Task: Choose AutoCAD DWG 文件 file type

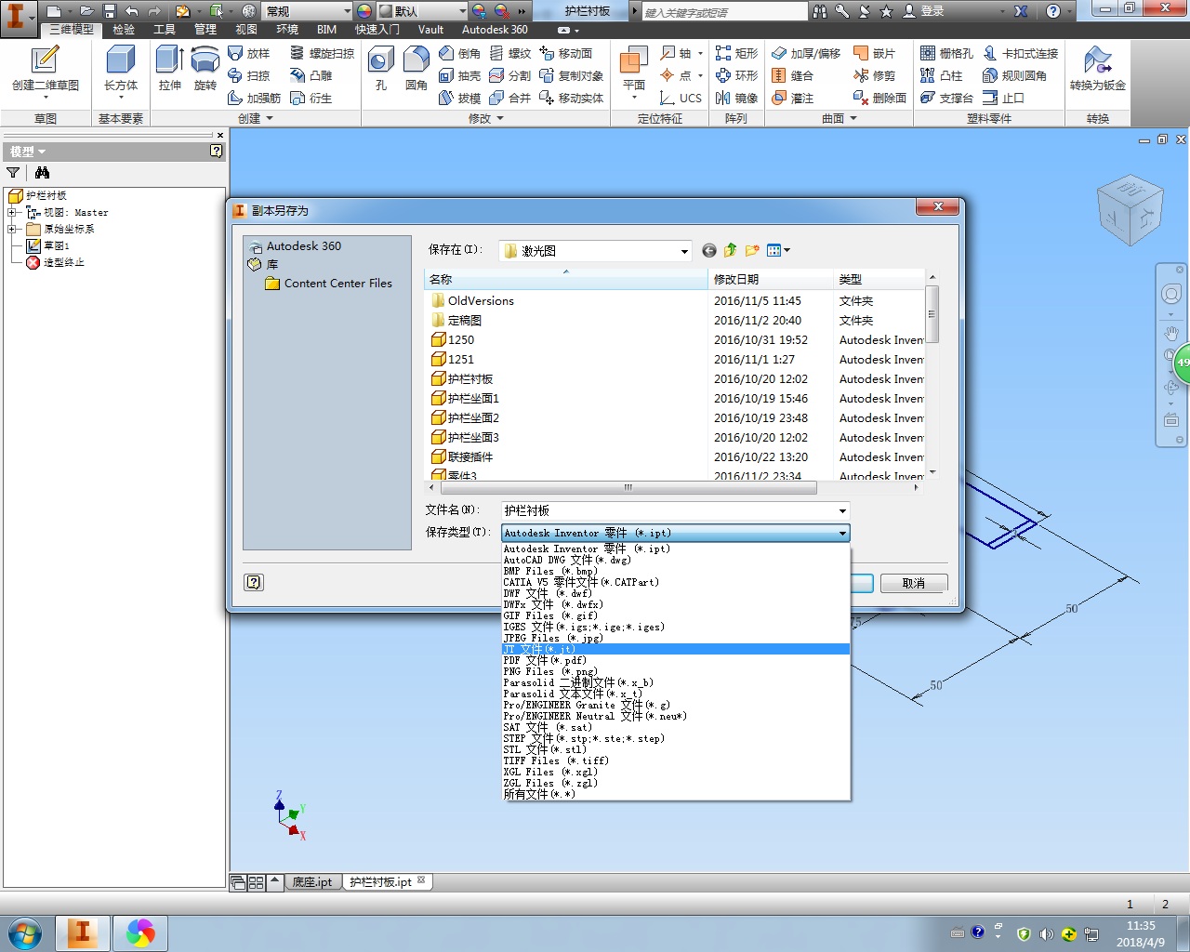Action: (x=676, y=560)
